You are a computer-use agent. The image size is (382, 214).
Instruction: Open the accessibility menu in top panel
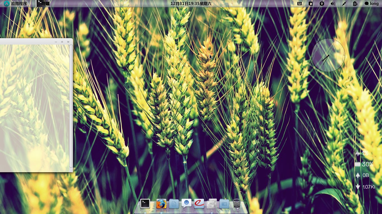click(322, 4)
